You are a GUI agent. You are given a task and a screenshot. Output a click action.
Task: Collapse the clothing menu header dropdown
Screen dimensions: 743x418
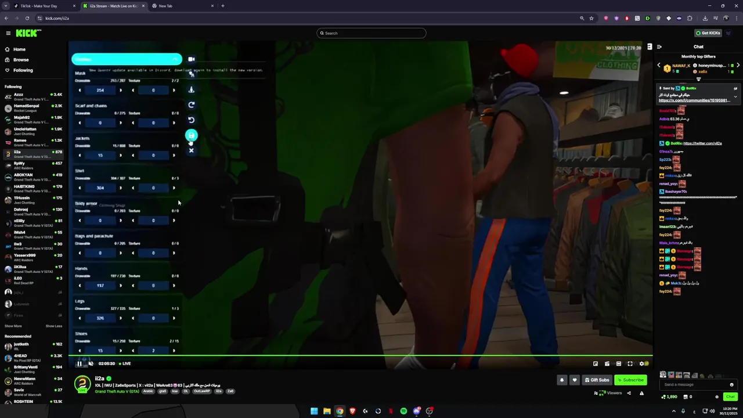point(175,59)
